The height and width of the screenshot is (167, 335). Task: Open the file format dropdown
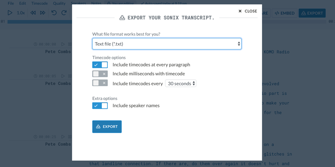point(167,44)
